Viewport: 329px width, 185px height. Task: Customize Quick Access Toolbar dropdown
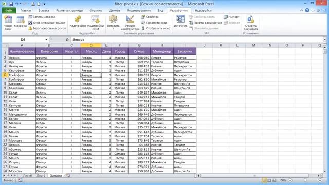45,4
